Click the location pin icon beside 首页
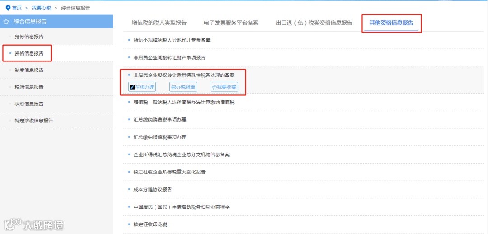Screen dimensions: 488x234 tap(8, 8)
